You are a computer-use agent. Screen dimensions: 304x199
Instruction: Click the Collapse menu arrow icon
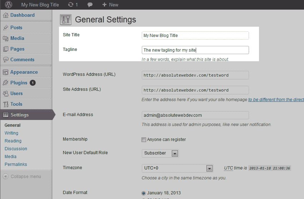point(6,177)
